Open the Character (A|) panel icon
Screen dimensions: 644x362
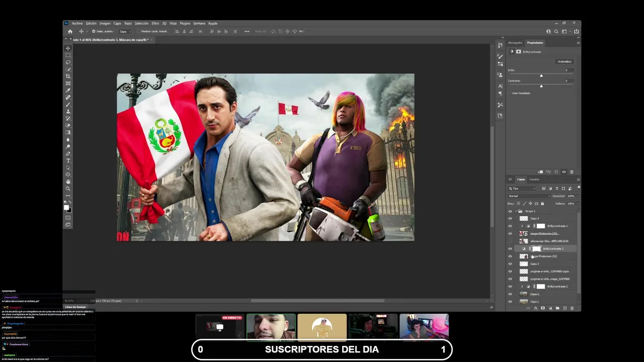point(500,86)
